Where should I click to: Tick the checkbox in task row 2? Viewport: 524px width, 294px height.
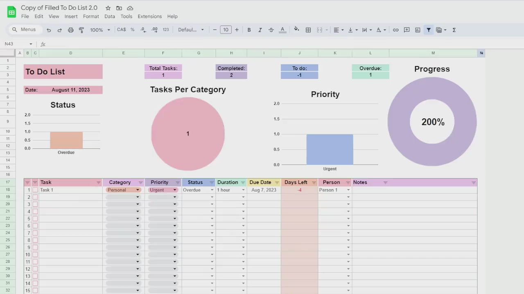[x=35, y=197]
